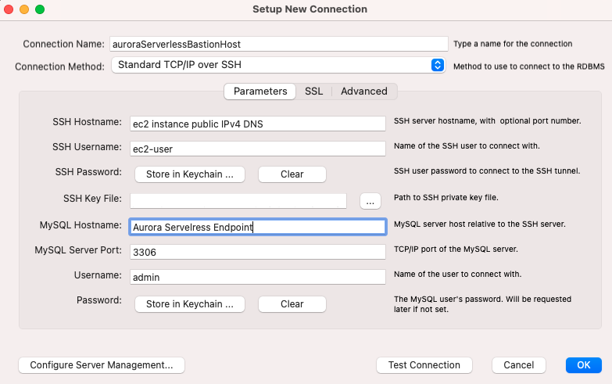
Task: Open the SSH key file browse button
Action: (x=370, y=201)
